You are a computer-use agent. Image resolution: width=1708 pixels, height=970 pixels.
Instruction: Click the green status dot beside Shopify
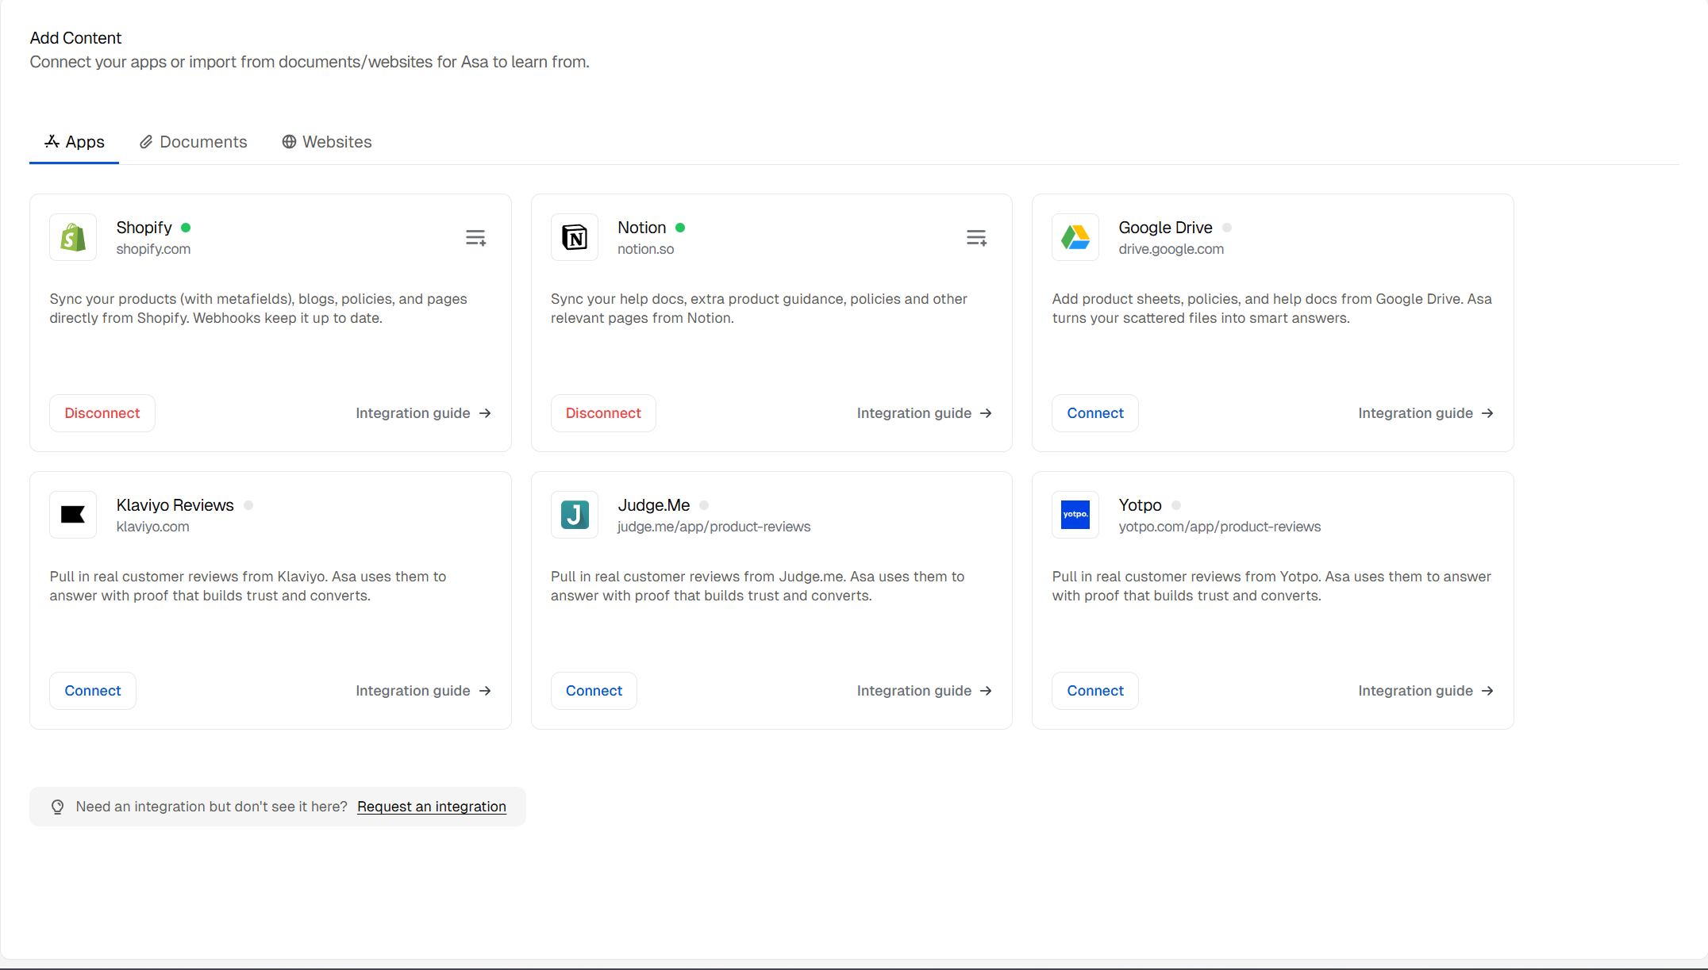[x=186, y=228]
